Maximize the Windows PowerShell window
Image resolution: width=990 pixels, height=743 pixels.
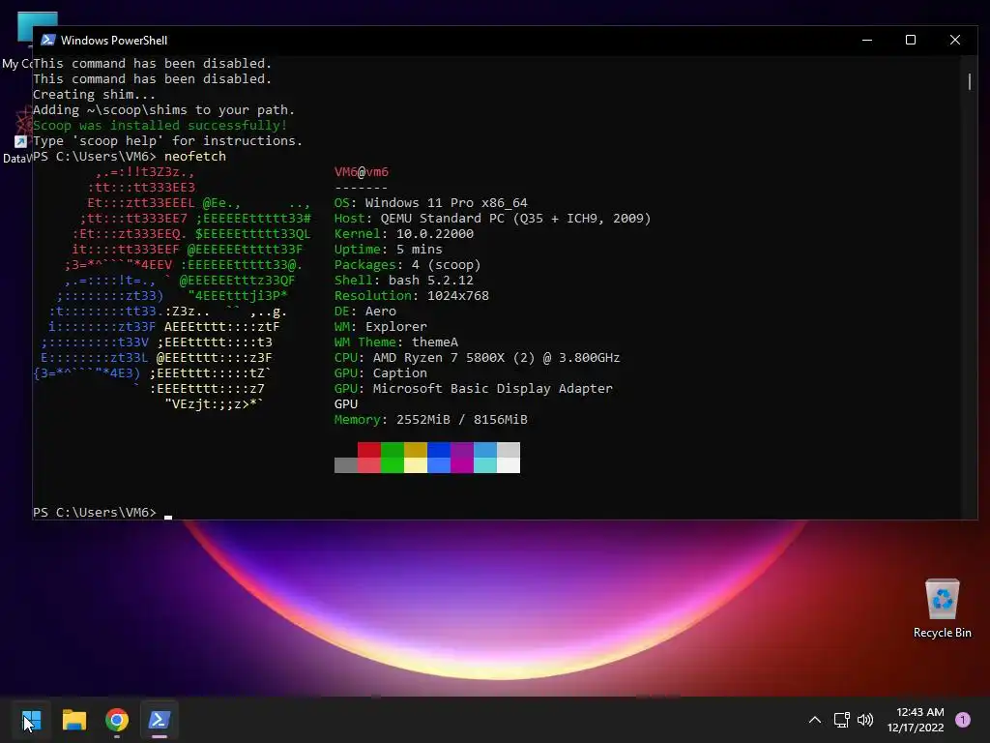pos(911,40)
